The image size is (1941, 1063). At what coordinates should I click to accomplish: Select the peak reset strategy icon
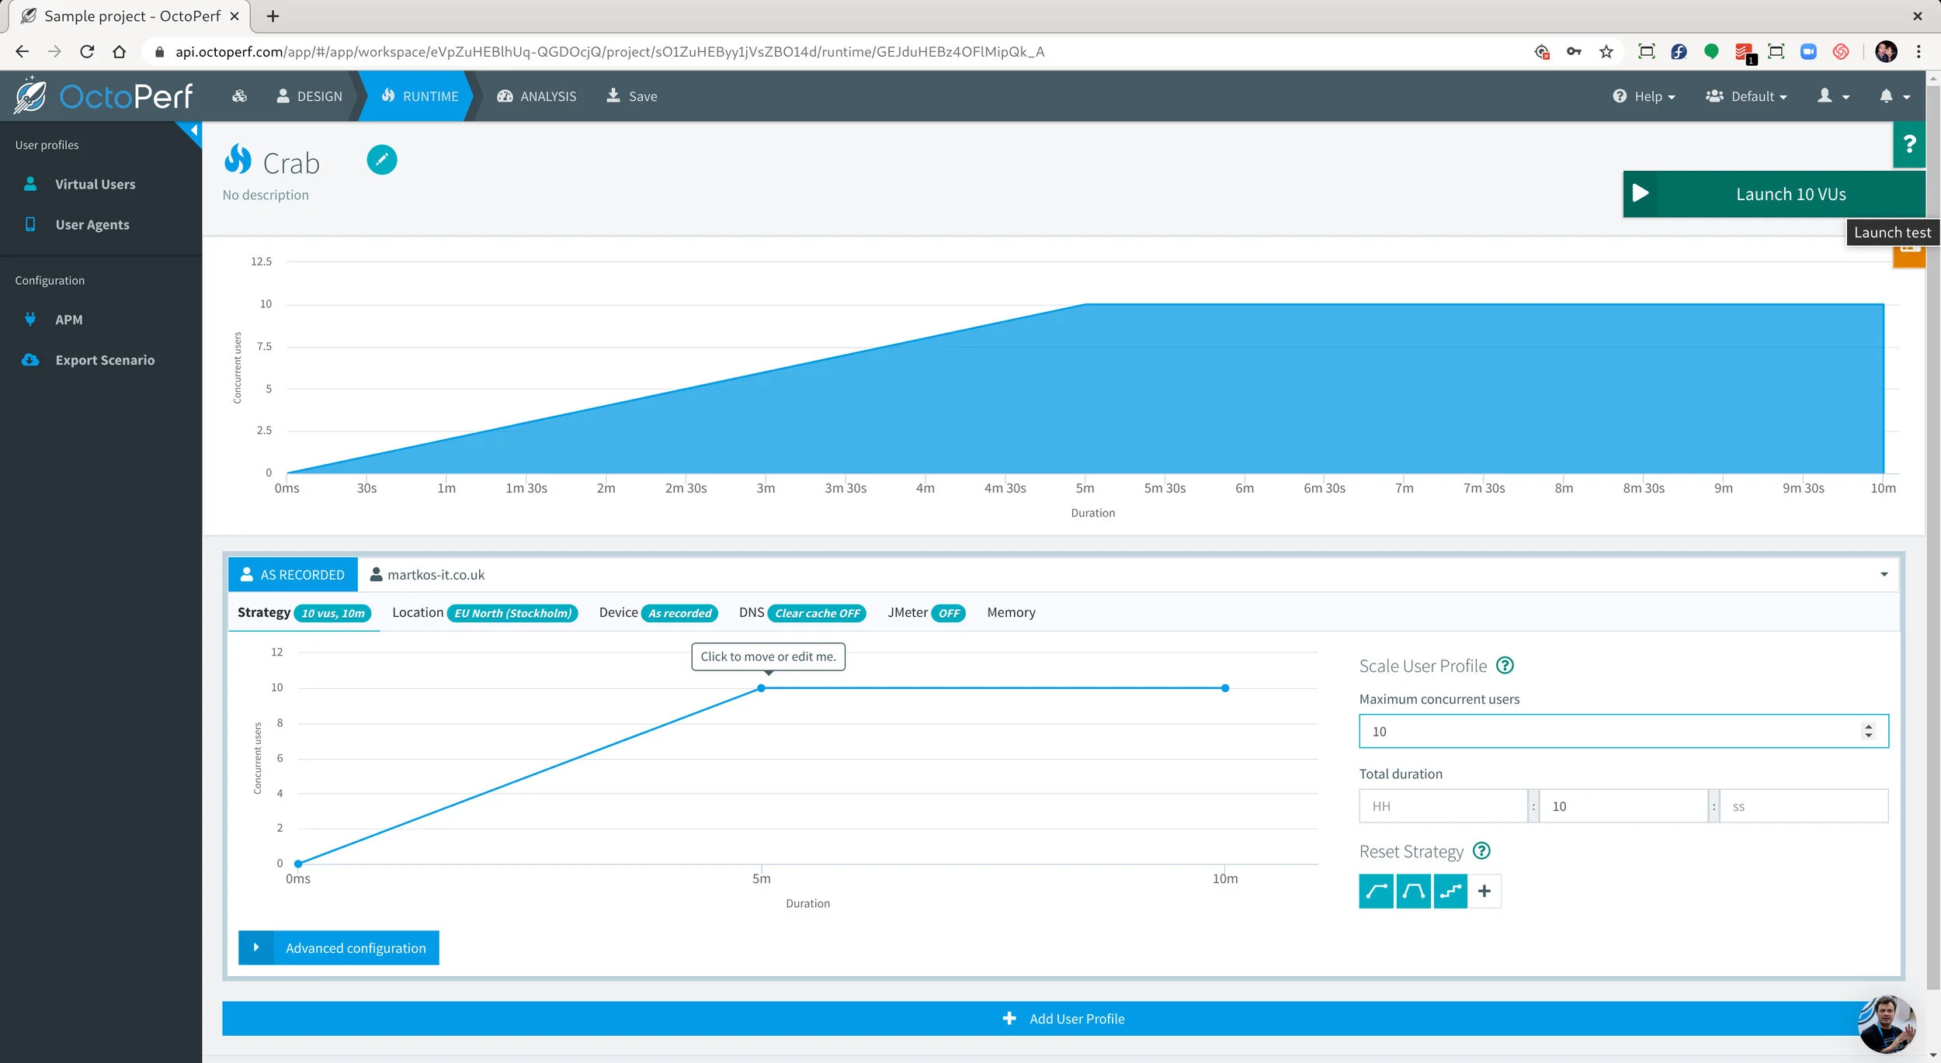(1414, 891)
